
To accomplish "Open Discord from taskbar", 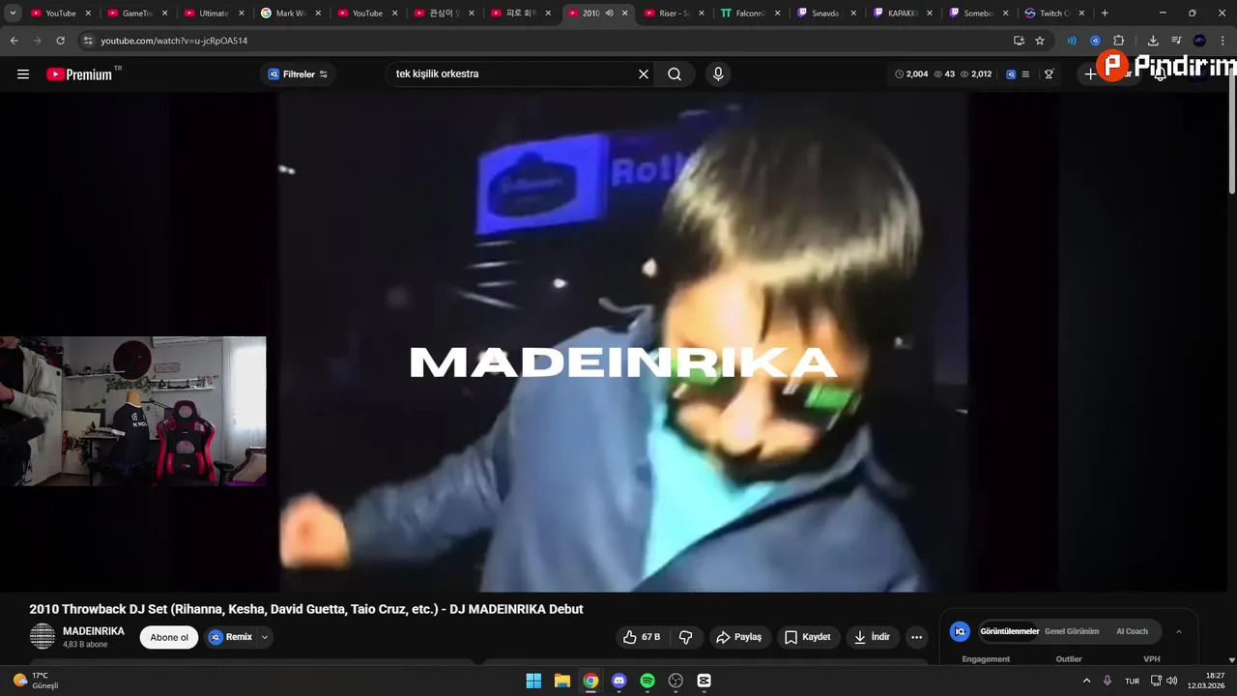I will click(x=618, y=681).
